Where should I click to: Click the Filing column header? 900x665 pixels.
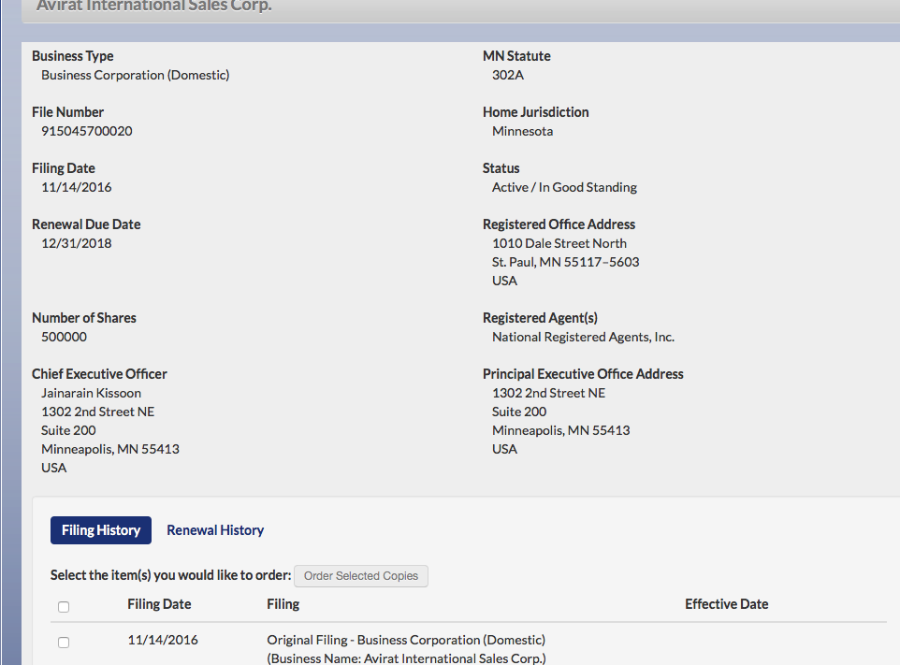point(283,604)
